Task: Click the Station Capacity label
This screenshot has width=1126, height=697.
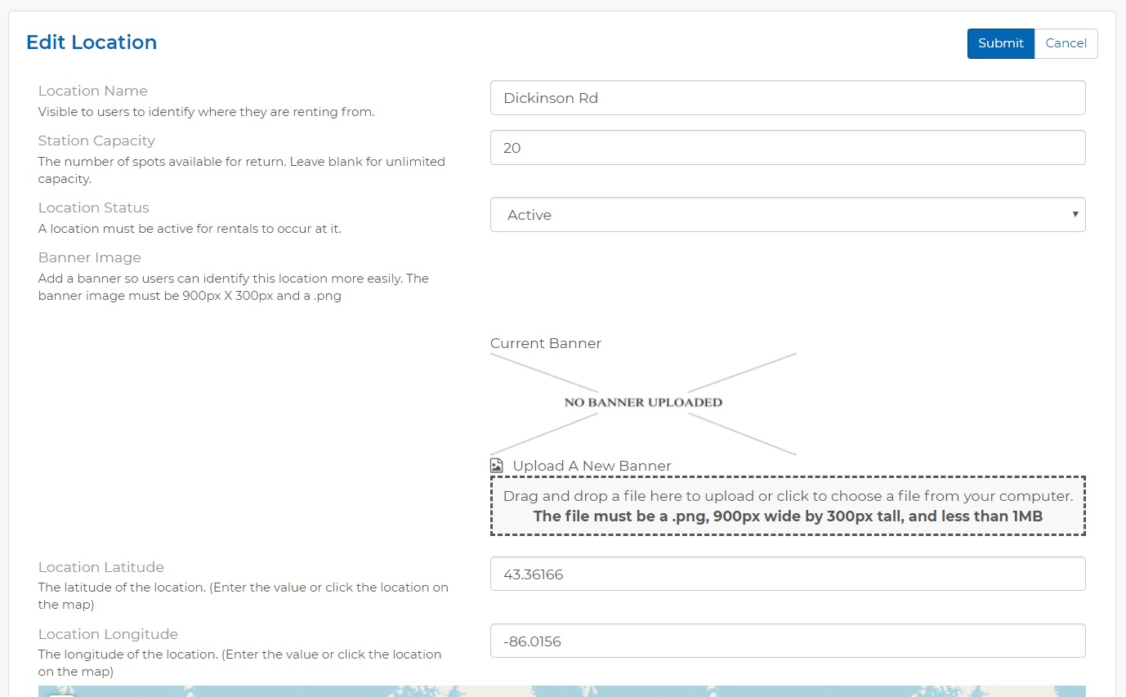Action: [x=96, y=141]
